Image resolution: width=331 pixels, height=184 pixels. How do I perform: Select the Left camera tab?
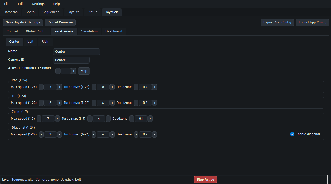(x=30, y=42)
